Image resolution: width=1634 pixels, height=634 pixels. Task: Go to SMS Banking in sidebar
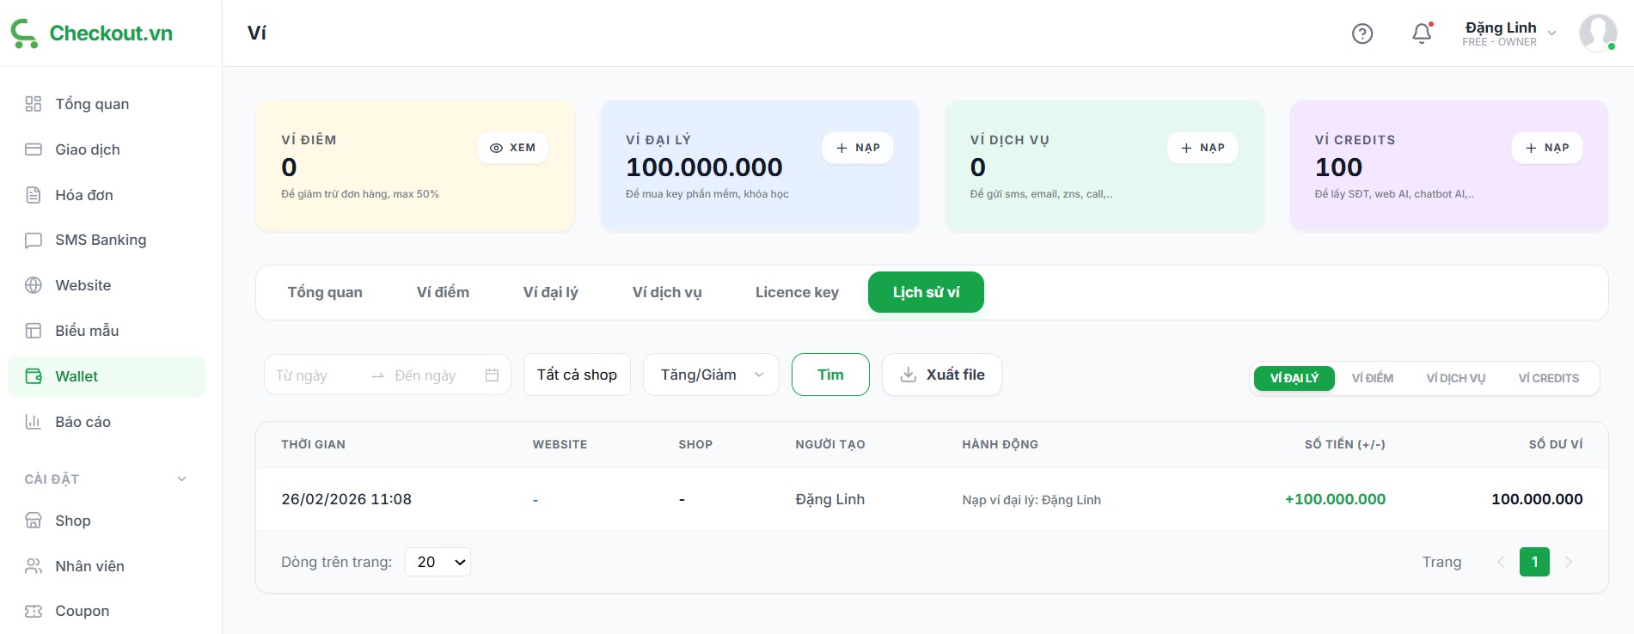click(x=101, y=240)
